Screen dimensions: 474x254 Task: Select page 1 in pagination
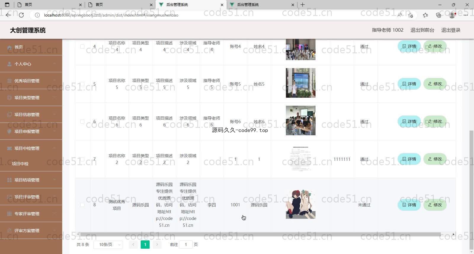click(x=145, y=245)
